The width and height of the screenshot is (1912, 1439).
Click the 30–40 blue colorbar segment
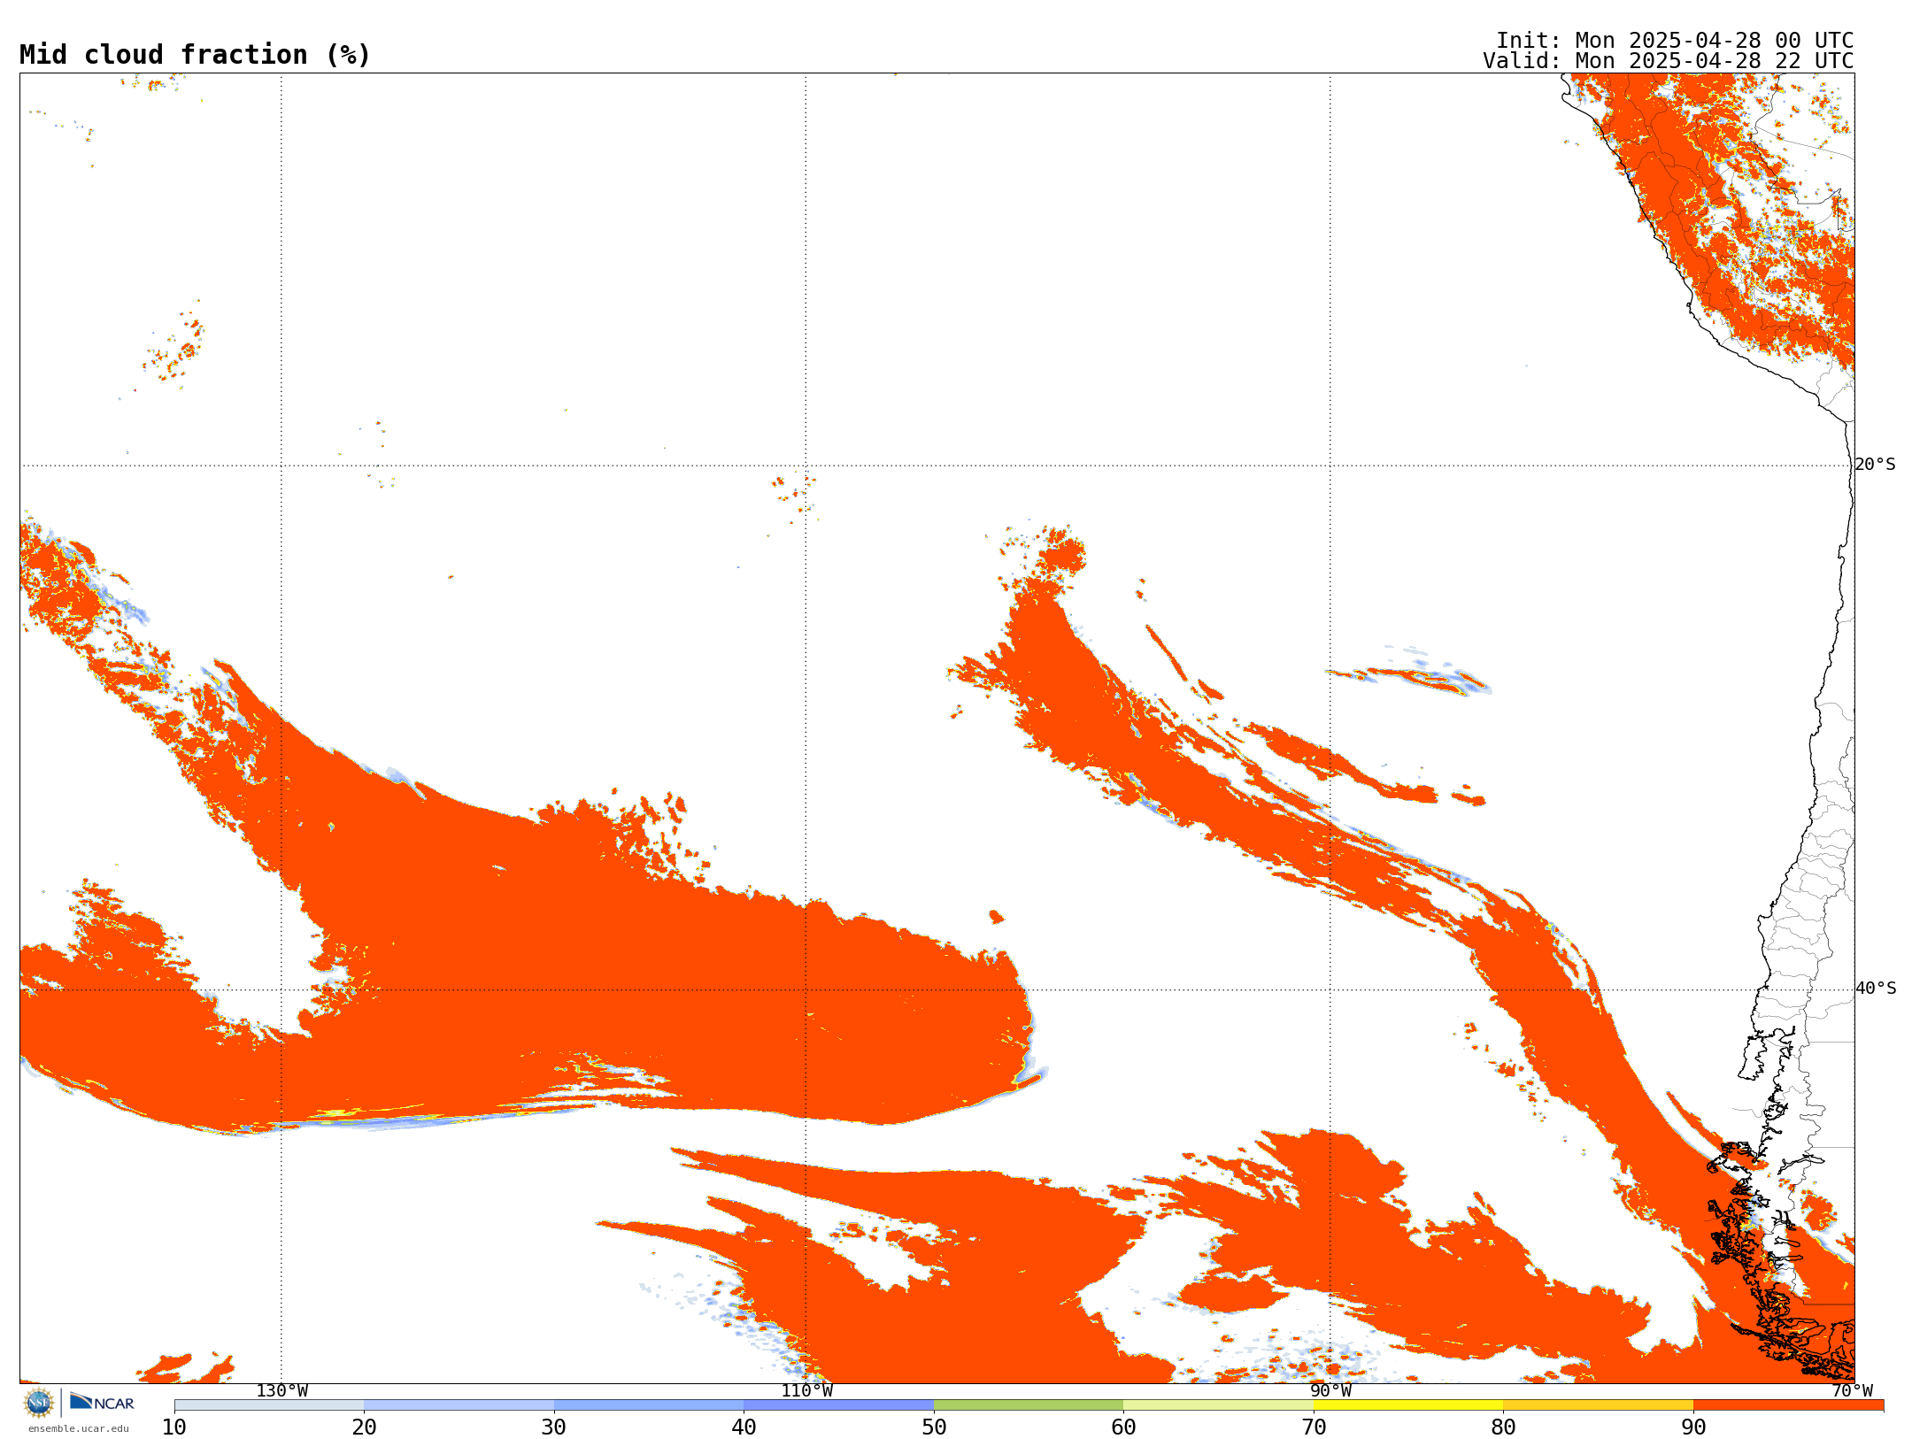[649, 1405]
